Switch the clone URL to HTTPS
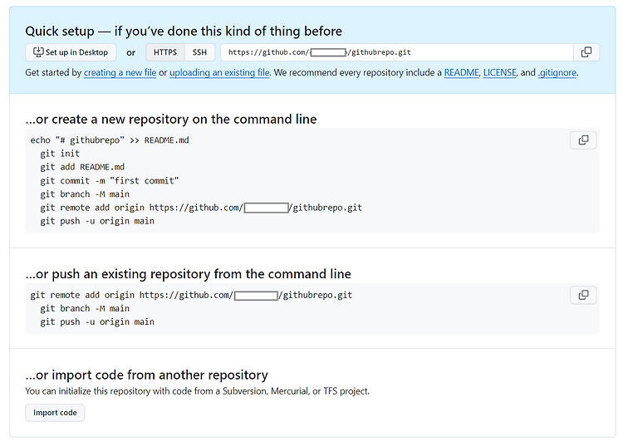 pyautogui.click(x=165, y=52)
